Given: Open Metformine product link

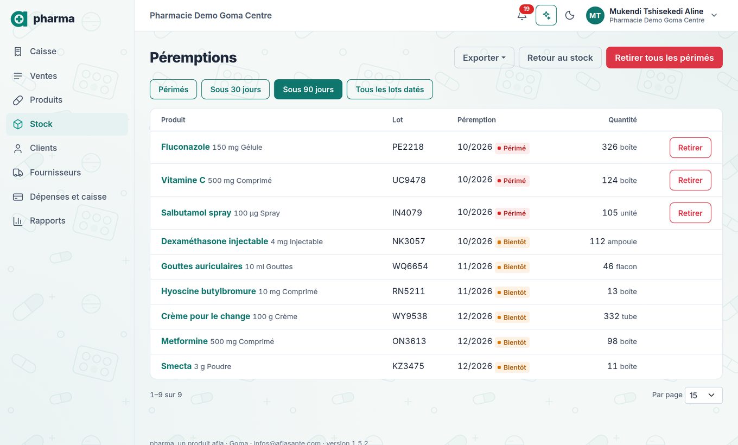Looking at the screenshot, I should pos(184,341).
